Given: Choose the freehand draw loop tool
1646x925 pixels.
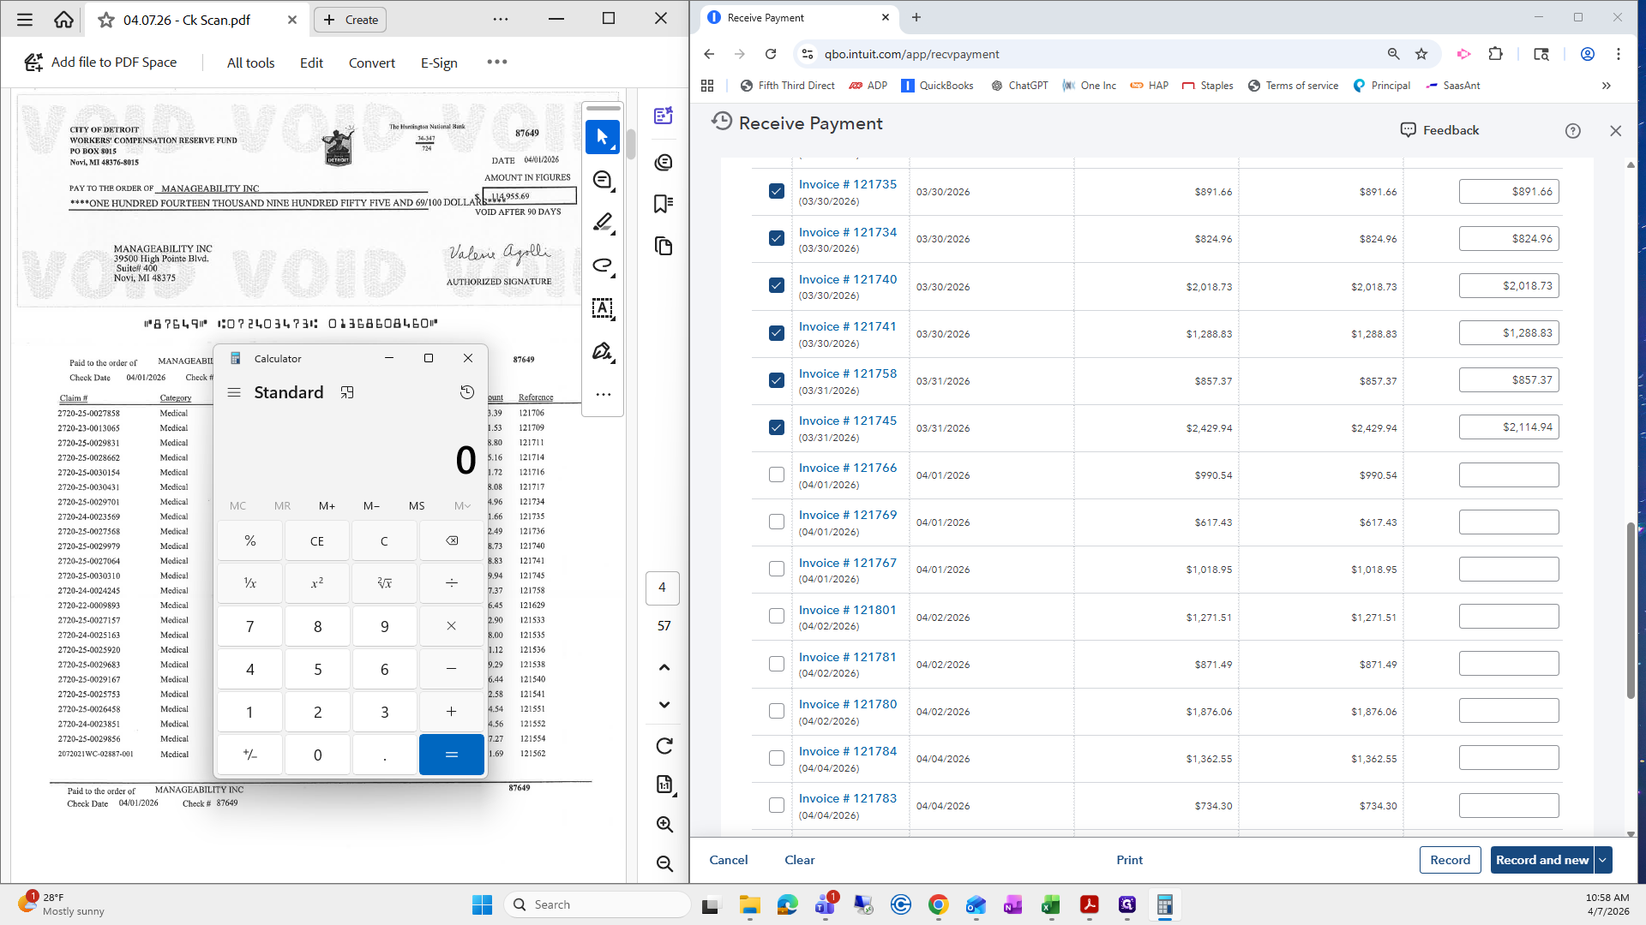Looking at the screenshot, I should pos(603,266).
